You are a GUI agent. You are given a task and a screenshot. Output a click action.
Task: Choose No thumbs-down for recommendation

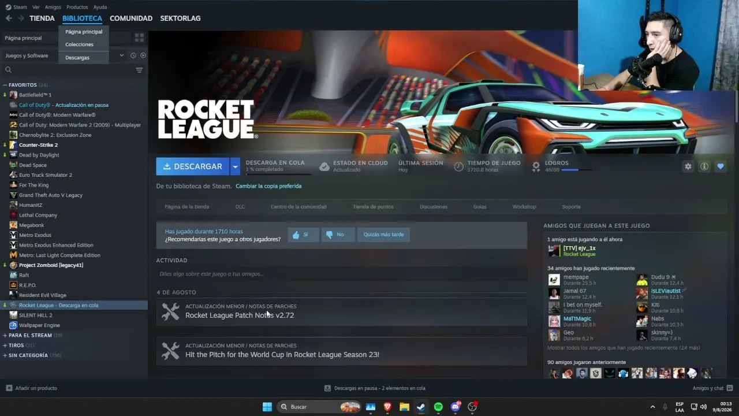coord(338,235)
